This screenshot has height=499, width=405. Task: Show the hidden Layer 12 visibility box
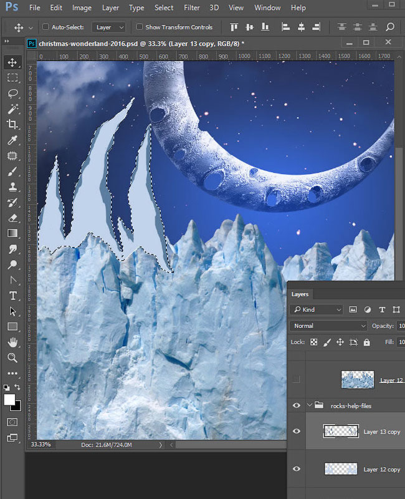tap(296, 379)
